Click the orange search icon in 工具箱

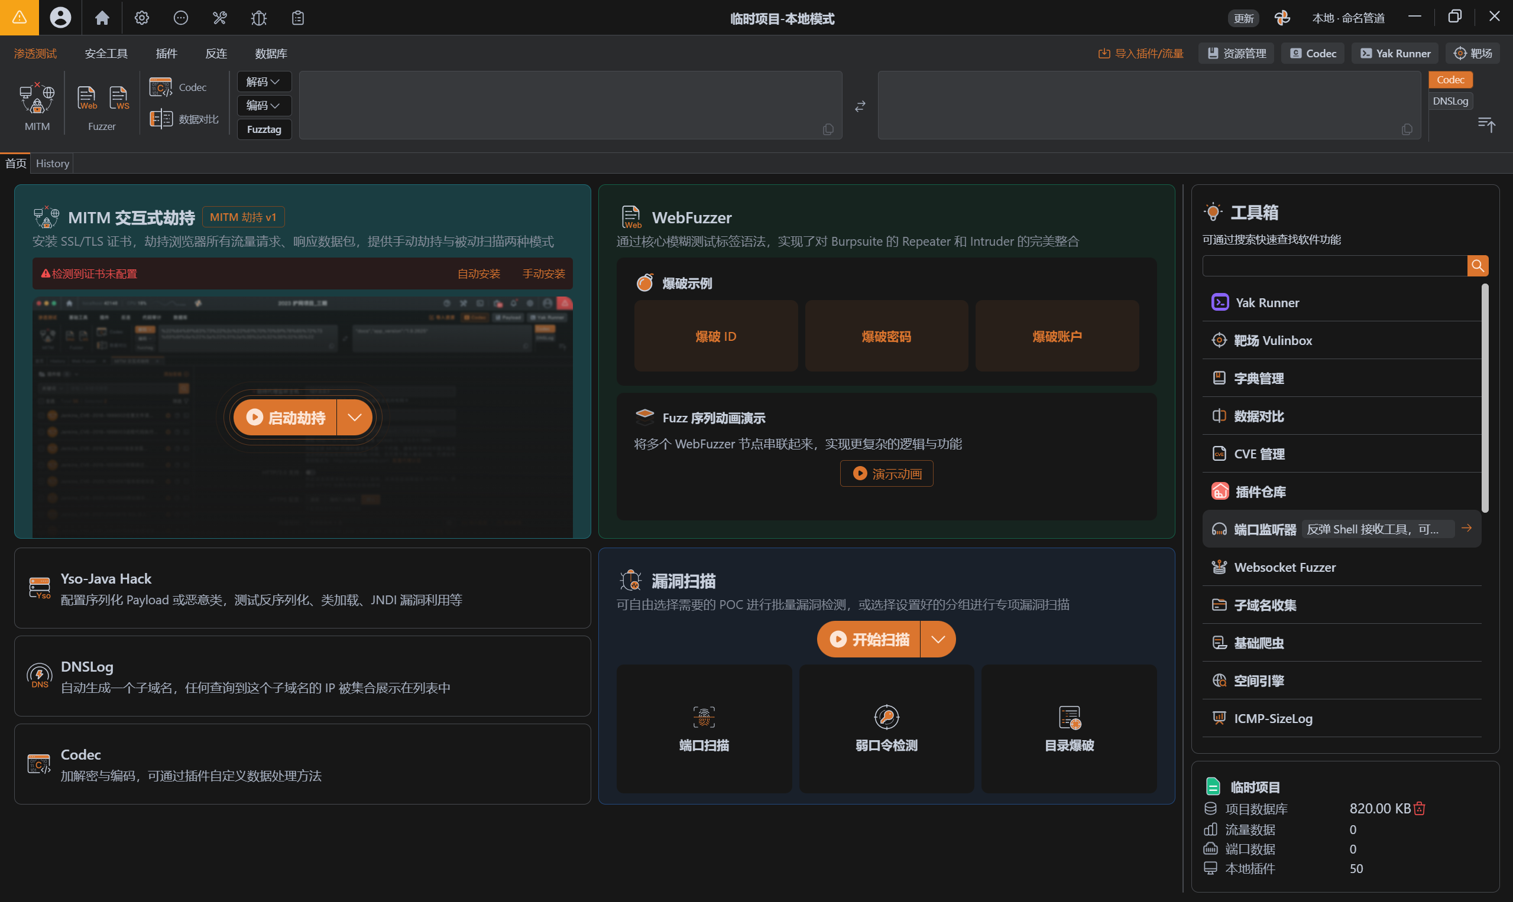1477,266
